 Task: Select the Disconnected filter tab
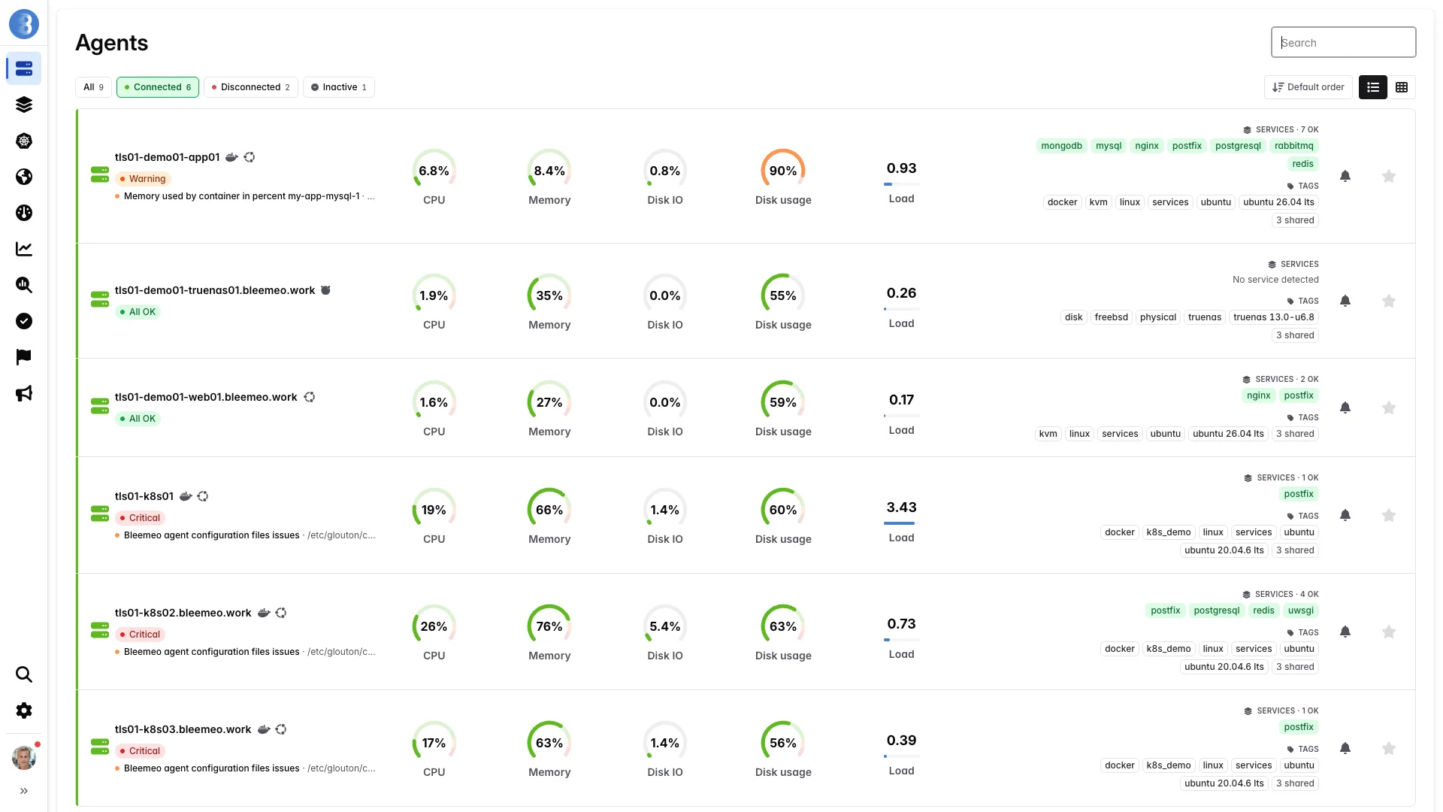pyautogui.click(x=251, y=87)
